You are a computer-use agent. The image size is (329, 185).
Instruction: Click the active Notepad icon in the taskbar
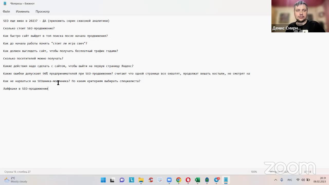[226, 180]
